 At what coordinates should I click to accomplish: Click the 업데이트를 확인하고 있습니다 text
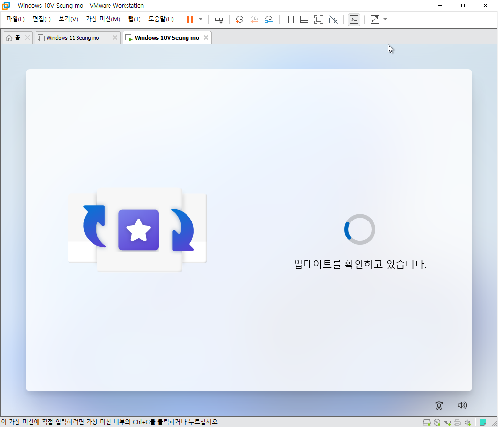360,264
